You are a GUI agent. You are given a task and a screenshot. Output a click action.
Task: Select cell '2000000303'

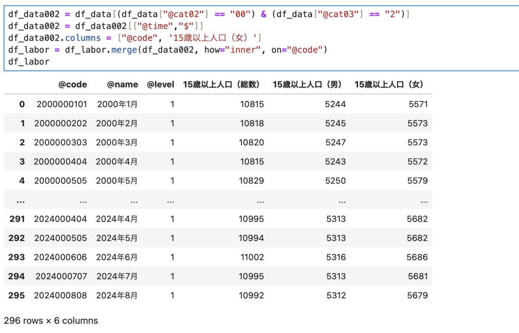click(x=61, y=142)
